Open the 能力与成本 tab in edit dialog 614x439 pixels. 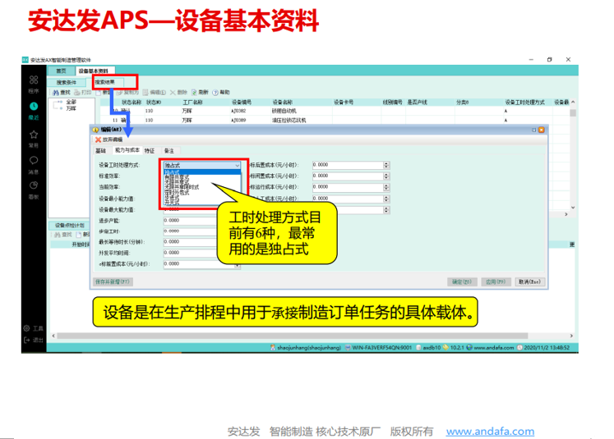pyautogui.click(x=127, y=150)
